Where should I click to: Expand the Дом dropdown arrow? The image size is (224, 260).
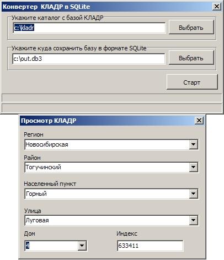82,246
